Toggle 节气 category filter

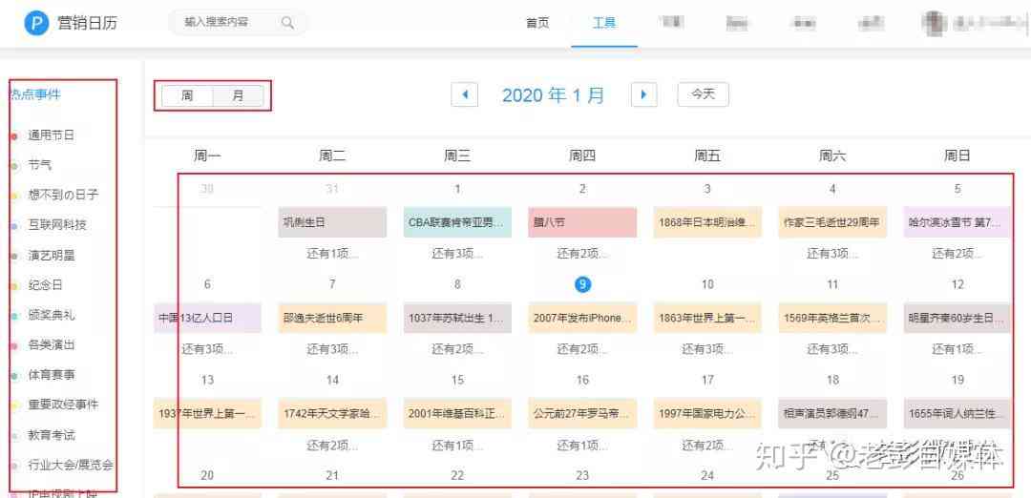pos(39,165)
